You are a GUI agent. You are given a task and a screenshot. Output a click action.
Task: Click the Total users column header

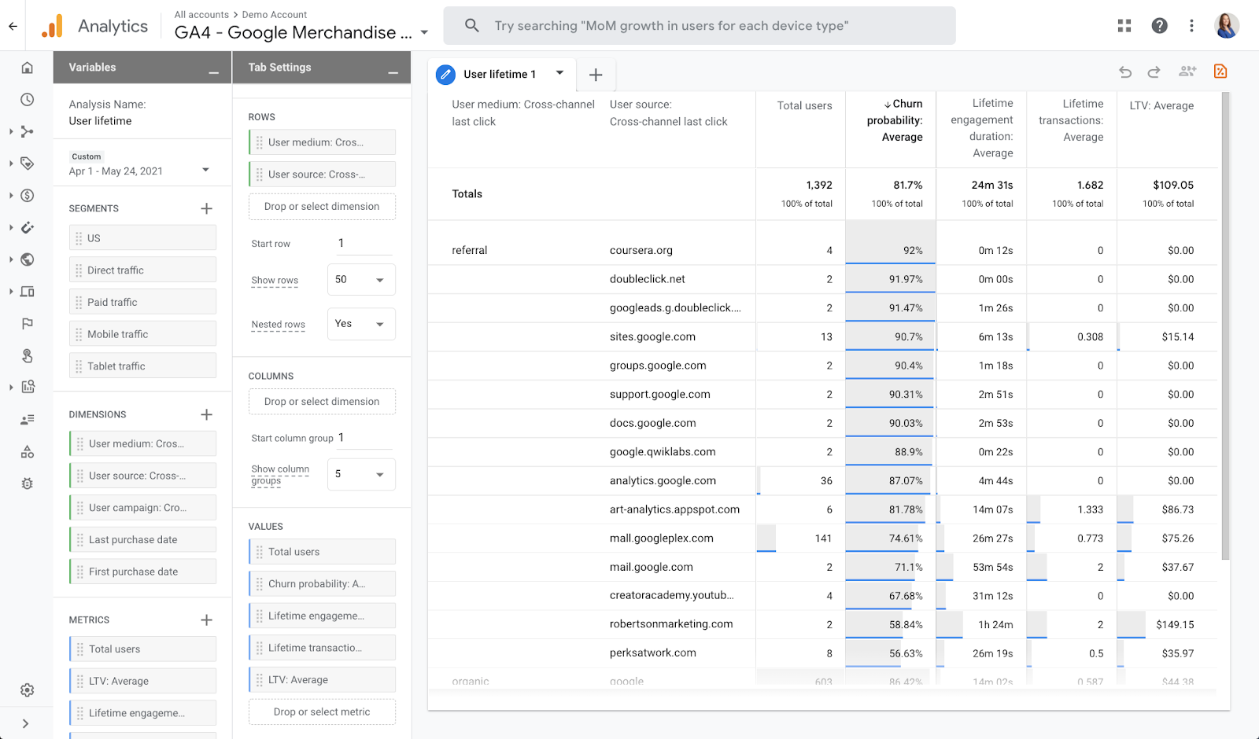click(x=804, y=105)
